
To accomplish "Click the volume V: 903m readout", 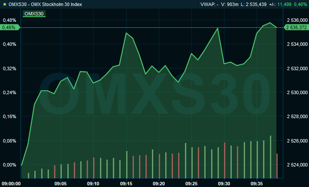I will (230, 4).
